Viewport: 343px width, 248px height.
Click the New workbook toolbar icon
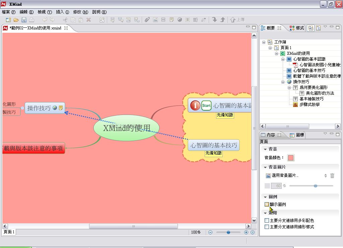coord(8,20)
